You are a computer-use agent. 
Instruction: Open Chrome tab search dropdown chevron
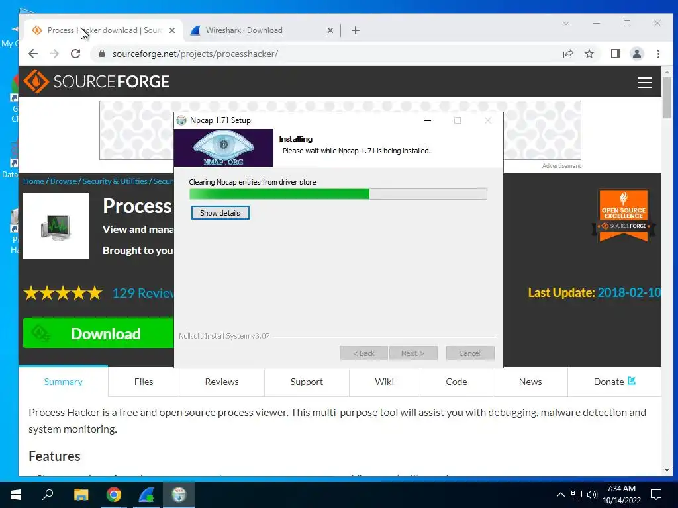tap(566, 23)
